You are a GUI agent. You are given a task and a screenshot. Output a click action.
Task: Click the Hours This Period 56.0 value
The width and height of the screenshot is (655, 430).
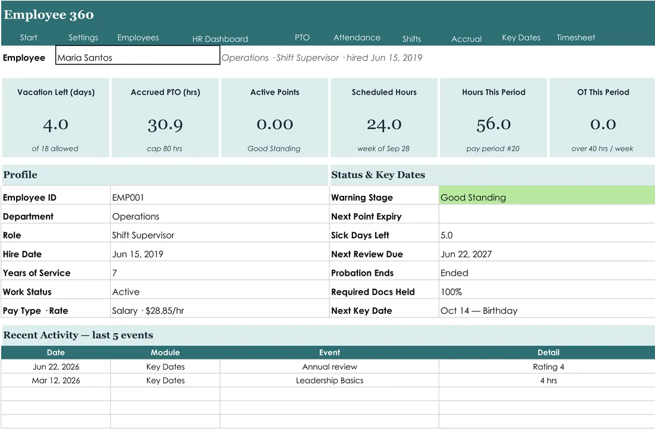494,124
